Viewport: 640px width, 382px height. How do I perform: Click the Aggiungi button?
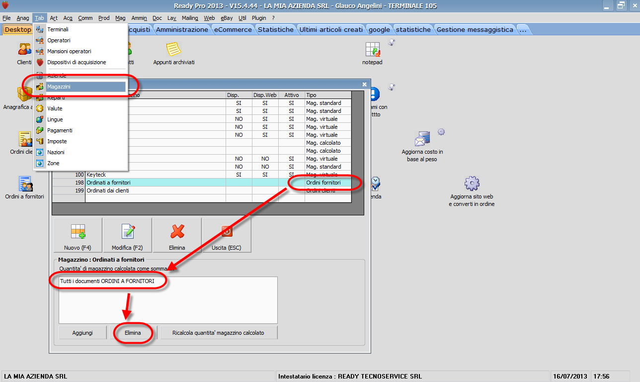tap(82, 333)
